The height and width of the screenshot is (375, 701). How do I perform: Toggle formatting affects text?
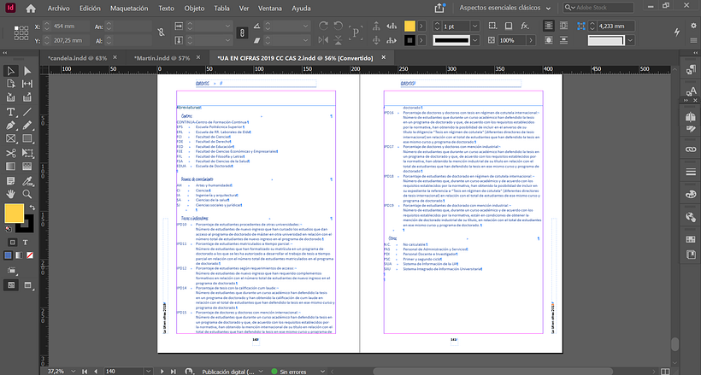26,242
